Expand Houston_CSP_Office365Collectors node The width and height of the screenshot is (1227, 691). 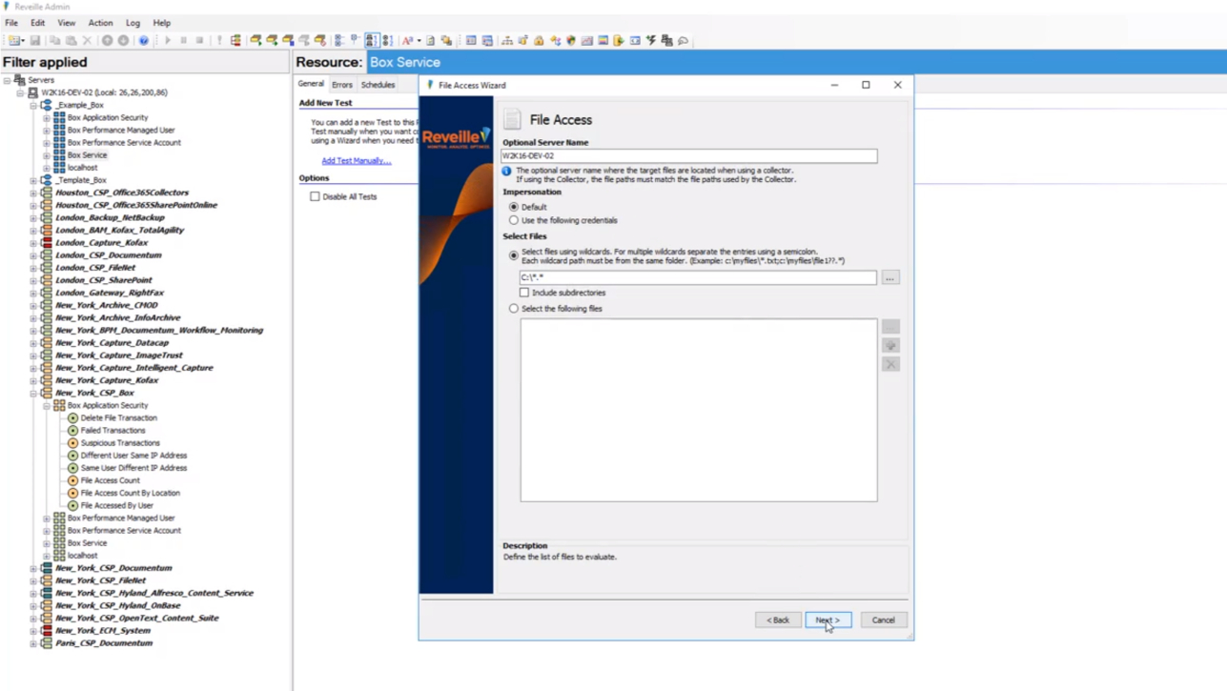click(x=33, y=193)
